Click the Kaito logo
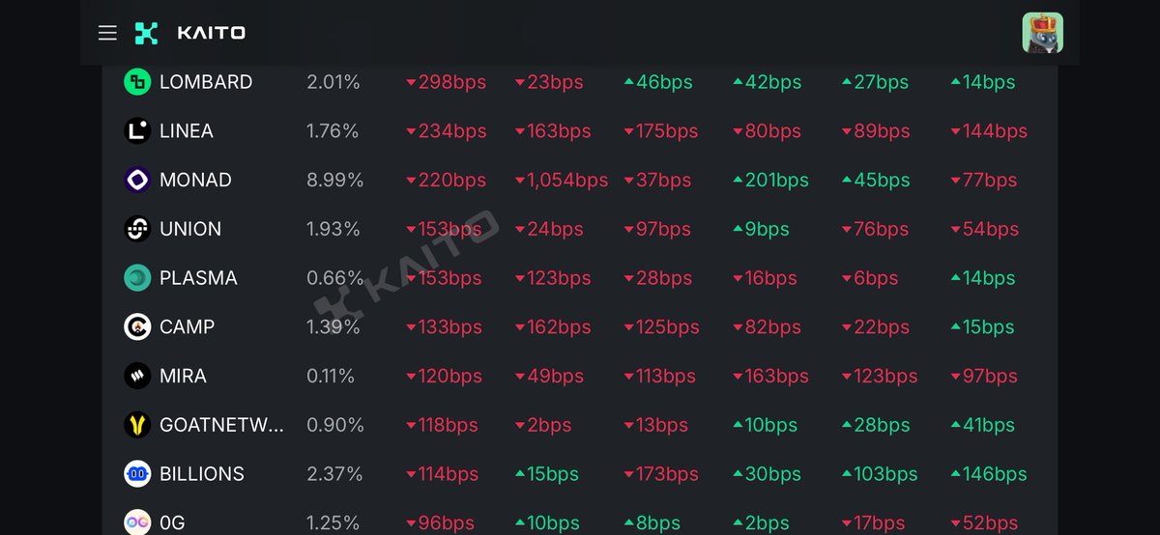Screen dimensions: 1160x535 click(189, 33)
